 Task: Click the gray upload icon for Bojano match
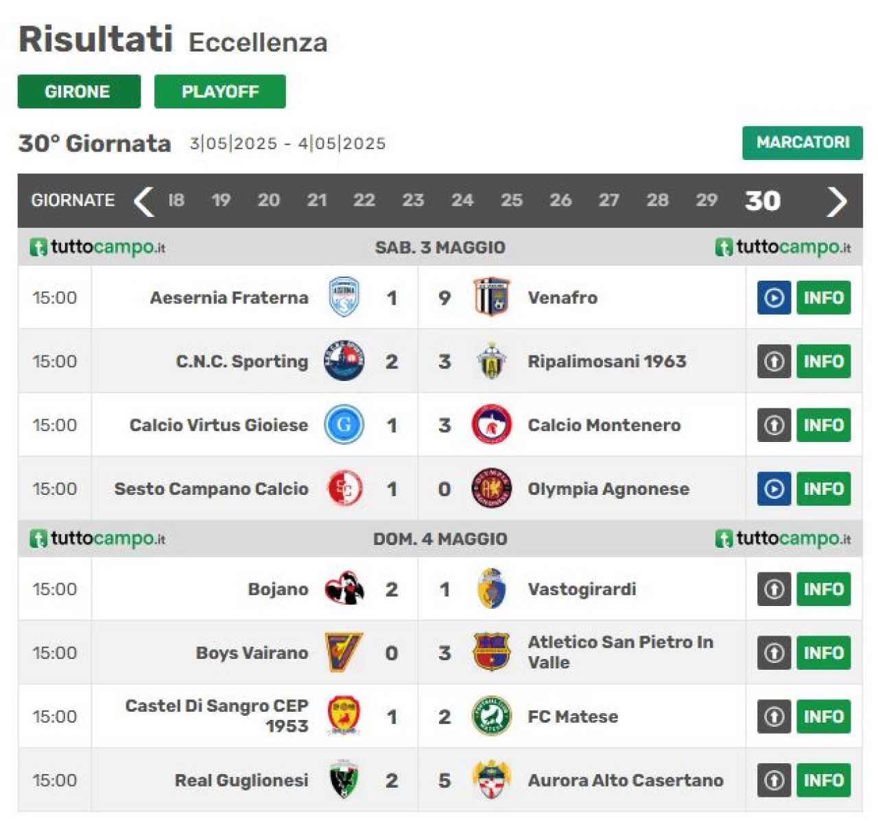(x=774, y=589)
